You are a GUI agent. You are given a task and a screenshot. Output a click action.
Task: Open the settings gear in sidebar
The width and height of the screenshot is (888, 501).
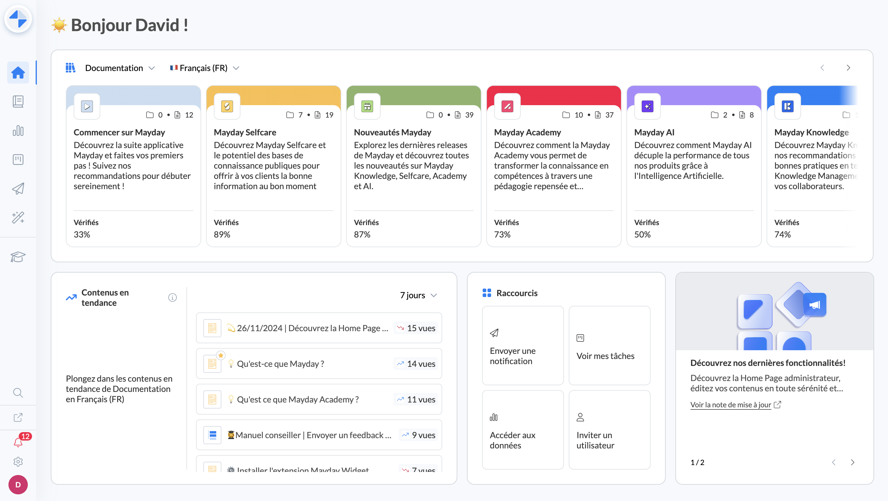click(x=18, y=462)
